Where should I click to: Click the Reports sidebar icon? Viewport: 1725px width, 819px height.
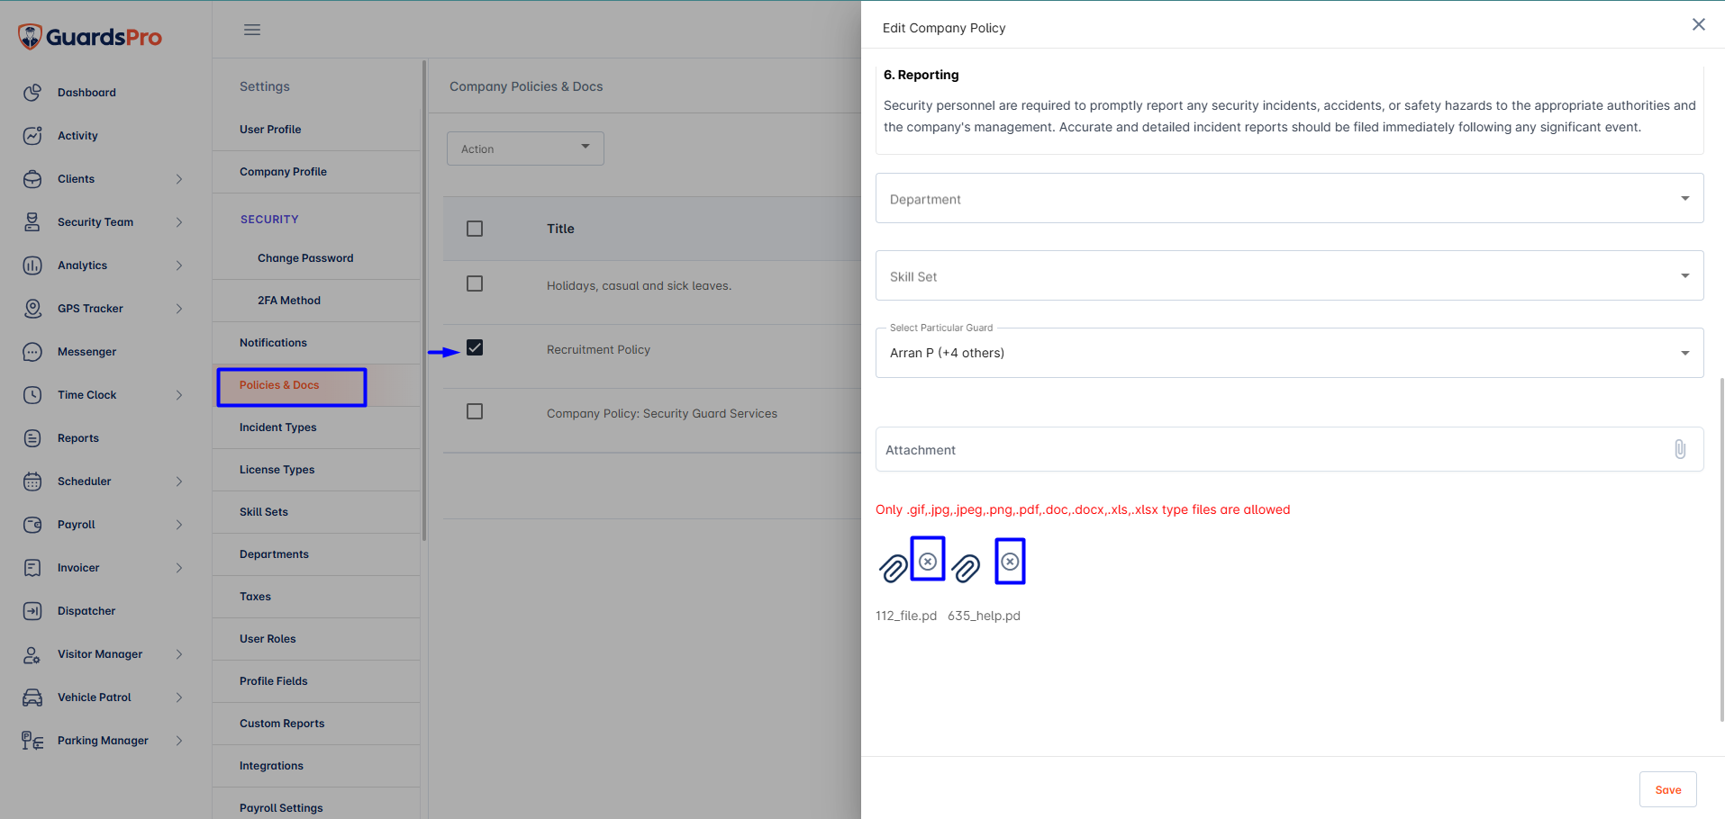(x=32, y=438)
